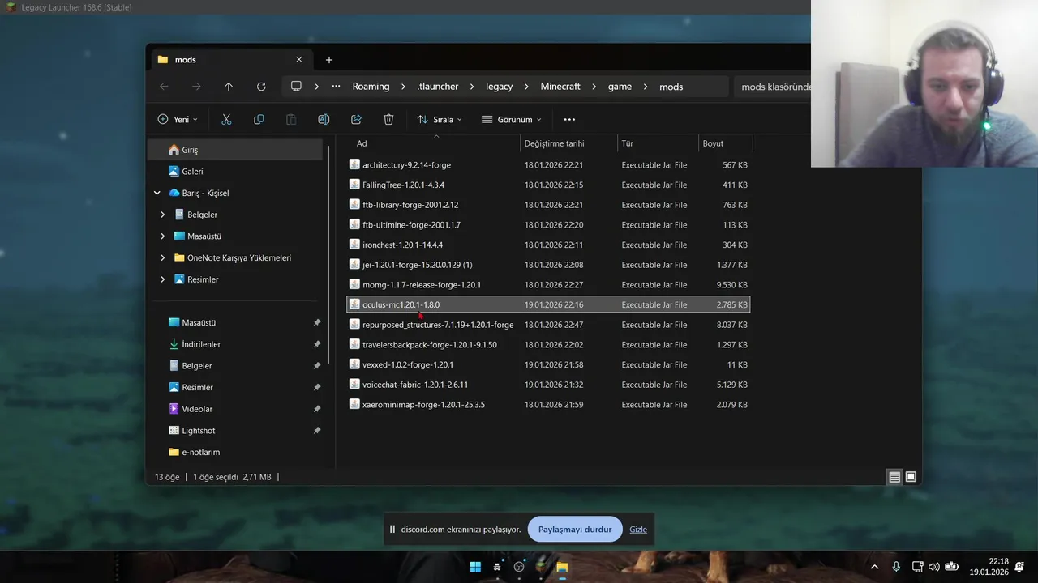The width and height of the screenshot is (1038, 583).
Task: Open Giriş in navigation pane
Action: 235,150
